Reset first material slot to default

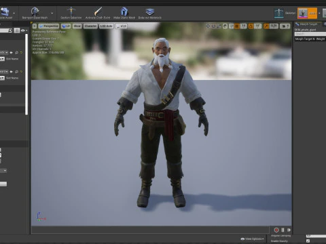click(21, 52)
